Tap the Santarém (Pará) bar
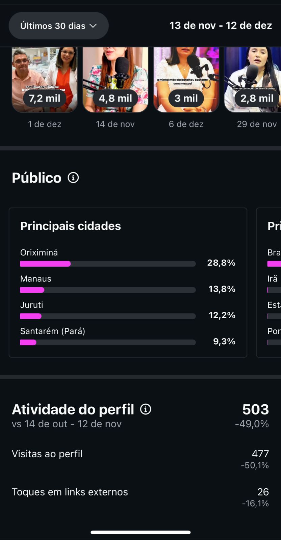Image resolution: width=281 pixels, height=540 pixels. pyautogui.click(x=108, y=342)
